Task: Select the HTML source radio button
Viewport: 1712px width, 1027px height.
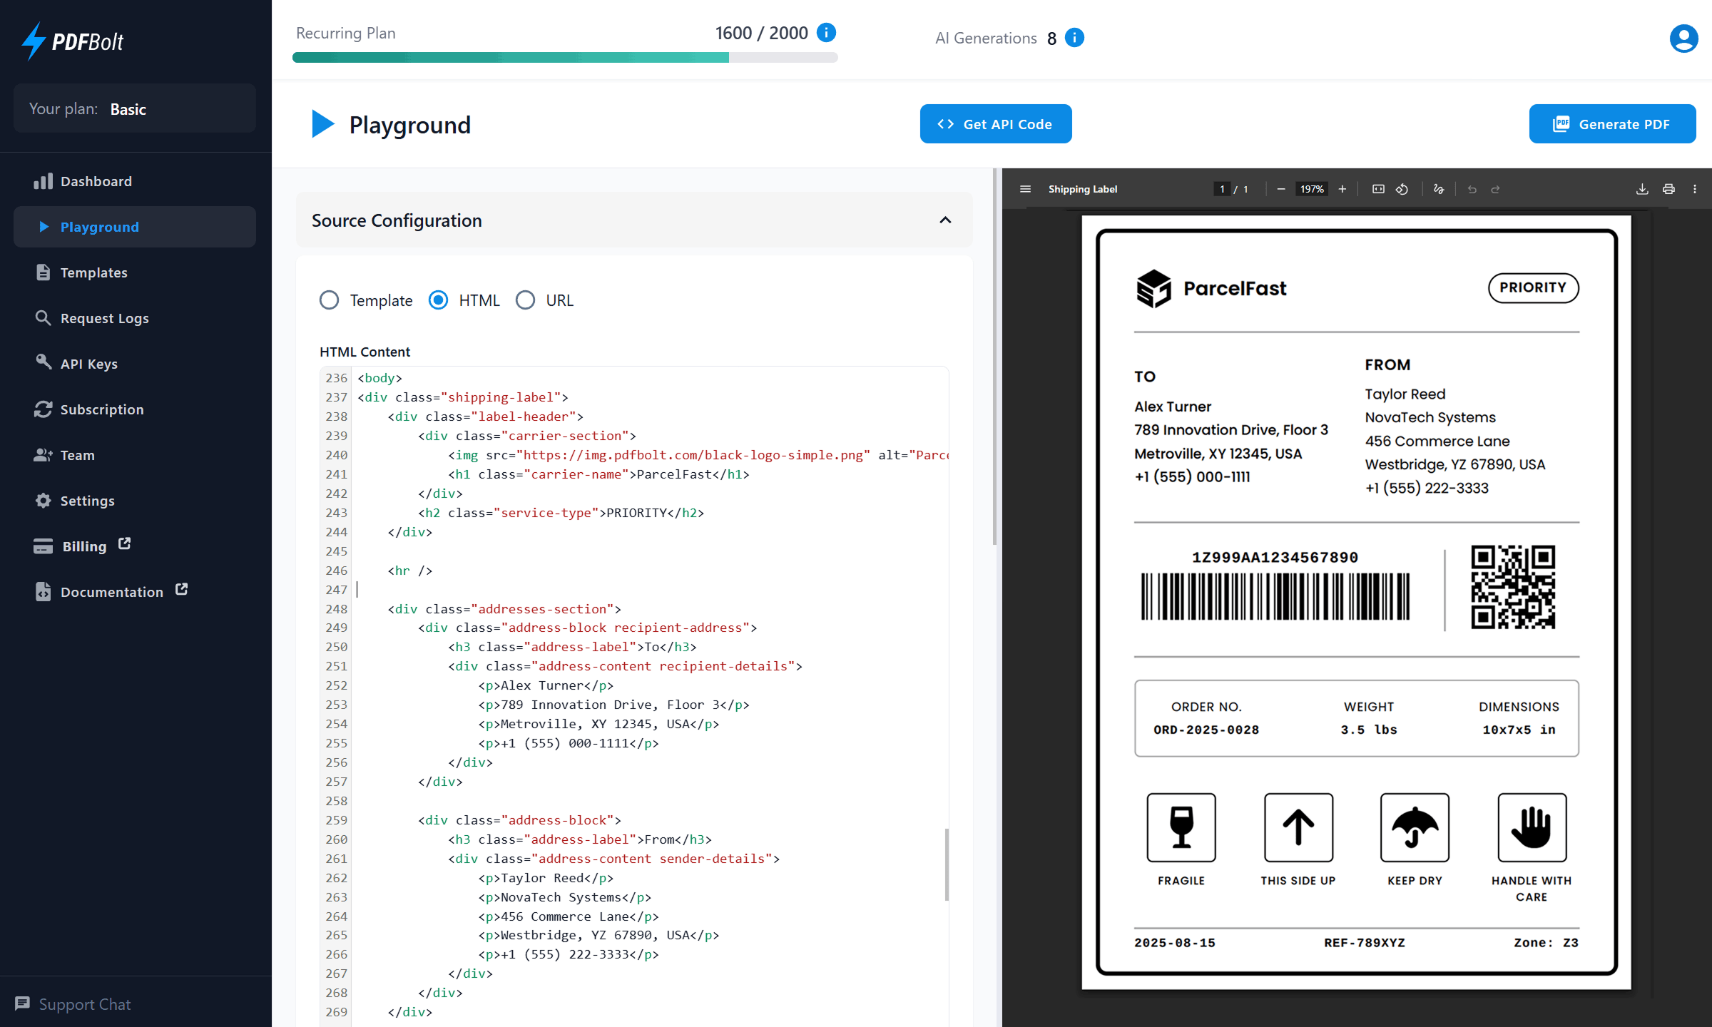Action: pyautogui.click(x=438, y=300)
